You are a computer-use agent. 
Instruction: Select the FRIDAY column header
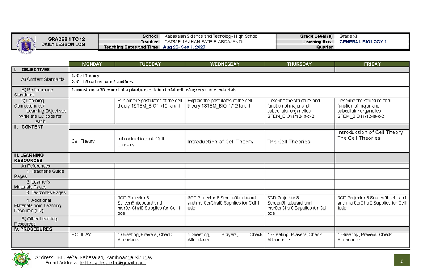pos(372,64)
